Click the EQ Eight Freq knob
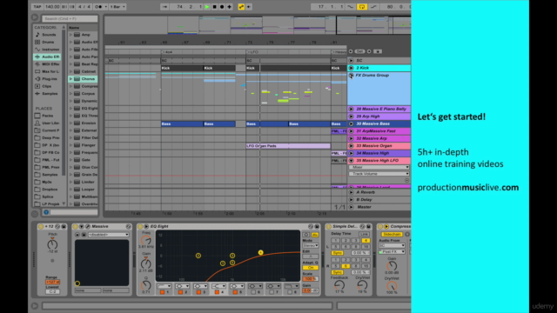The width and height of the screenshot is (557, 313). point(146,240)
